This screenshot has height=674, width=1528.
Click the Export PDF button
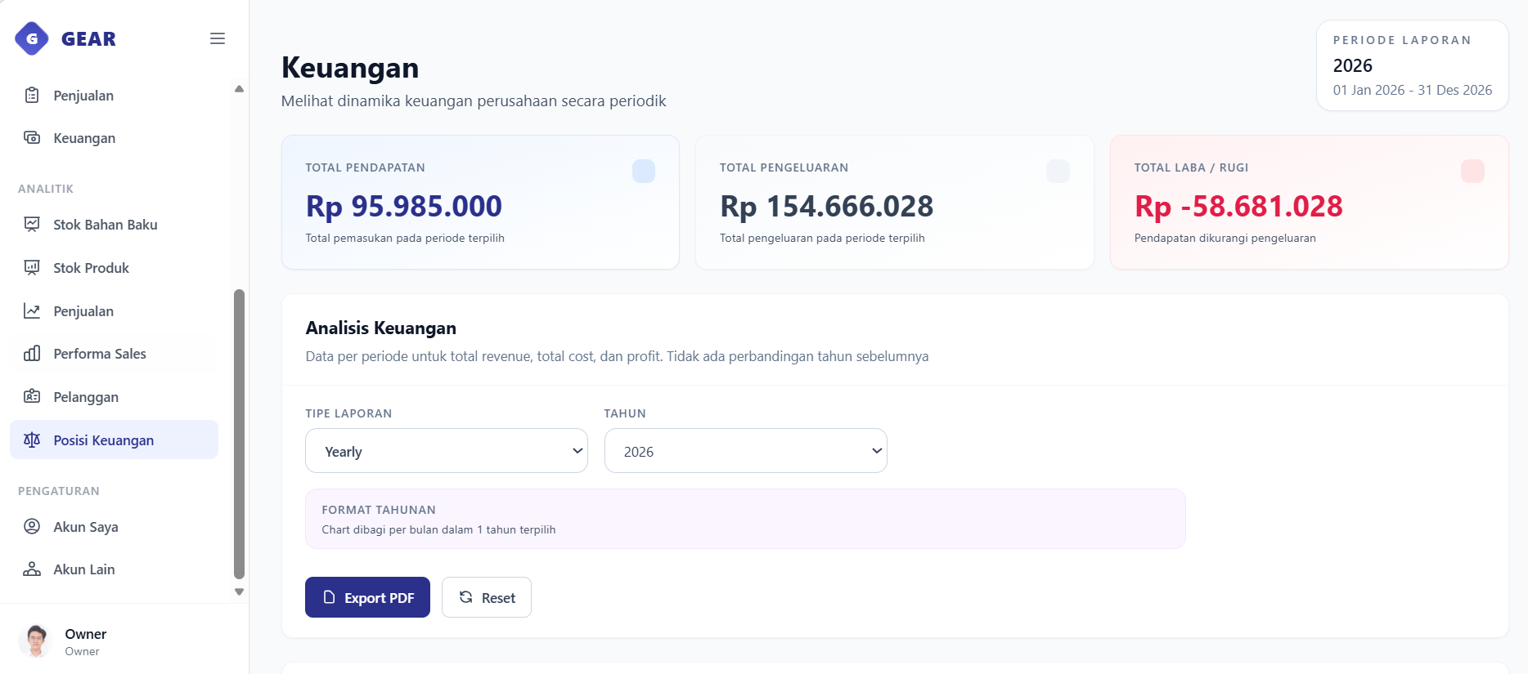(367, 597)
